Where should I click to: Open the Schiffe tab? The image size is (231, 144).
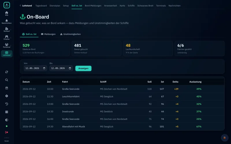131,5
